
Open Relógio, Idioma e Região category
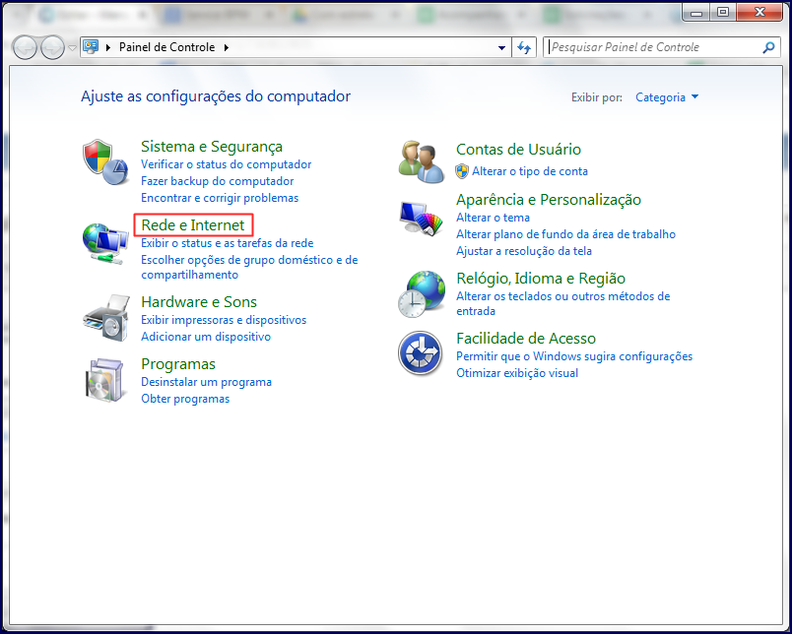coord(541,279)
